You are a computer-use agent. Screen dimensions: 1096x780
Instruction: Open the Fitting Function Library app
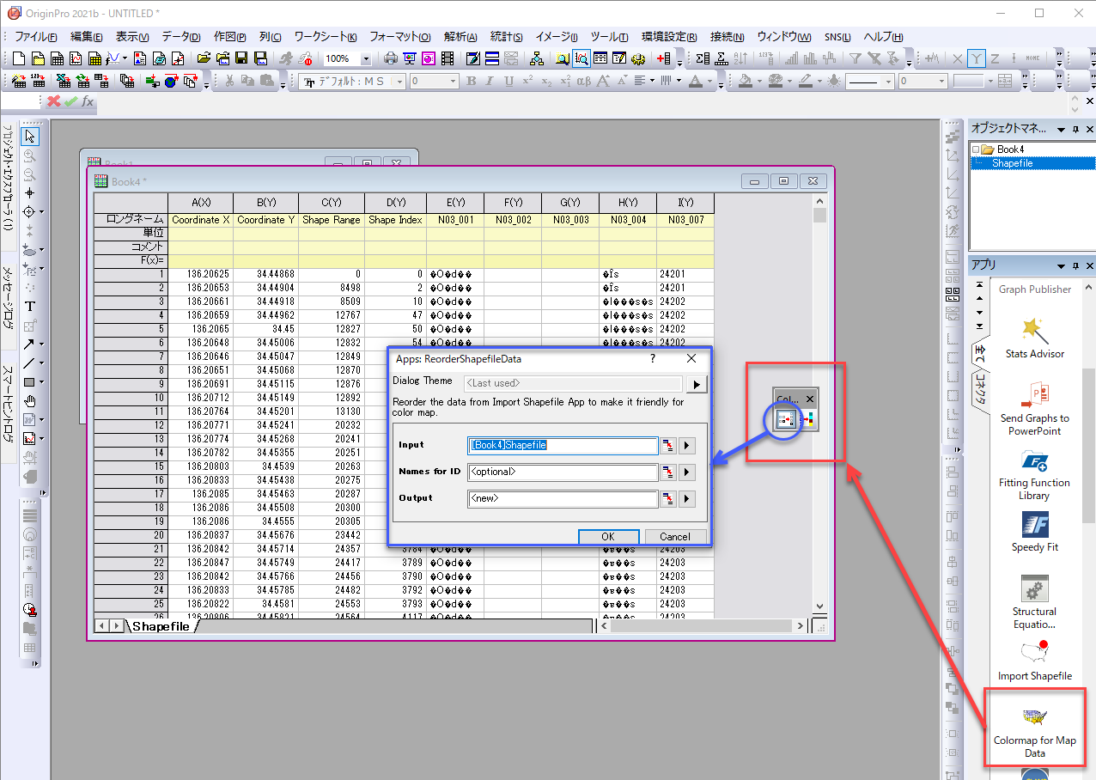tap(1034, 474)
